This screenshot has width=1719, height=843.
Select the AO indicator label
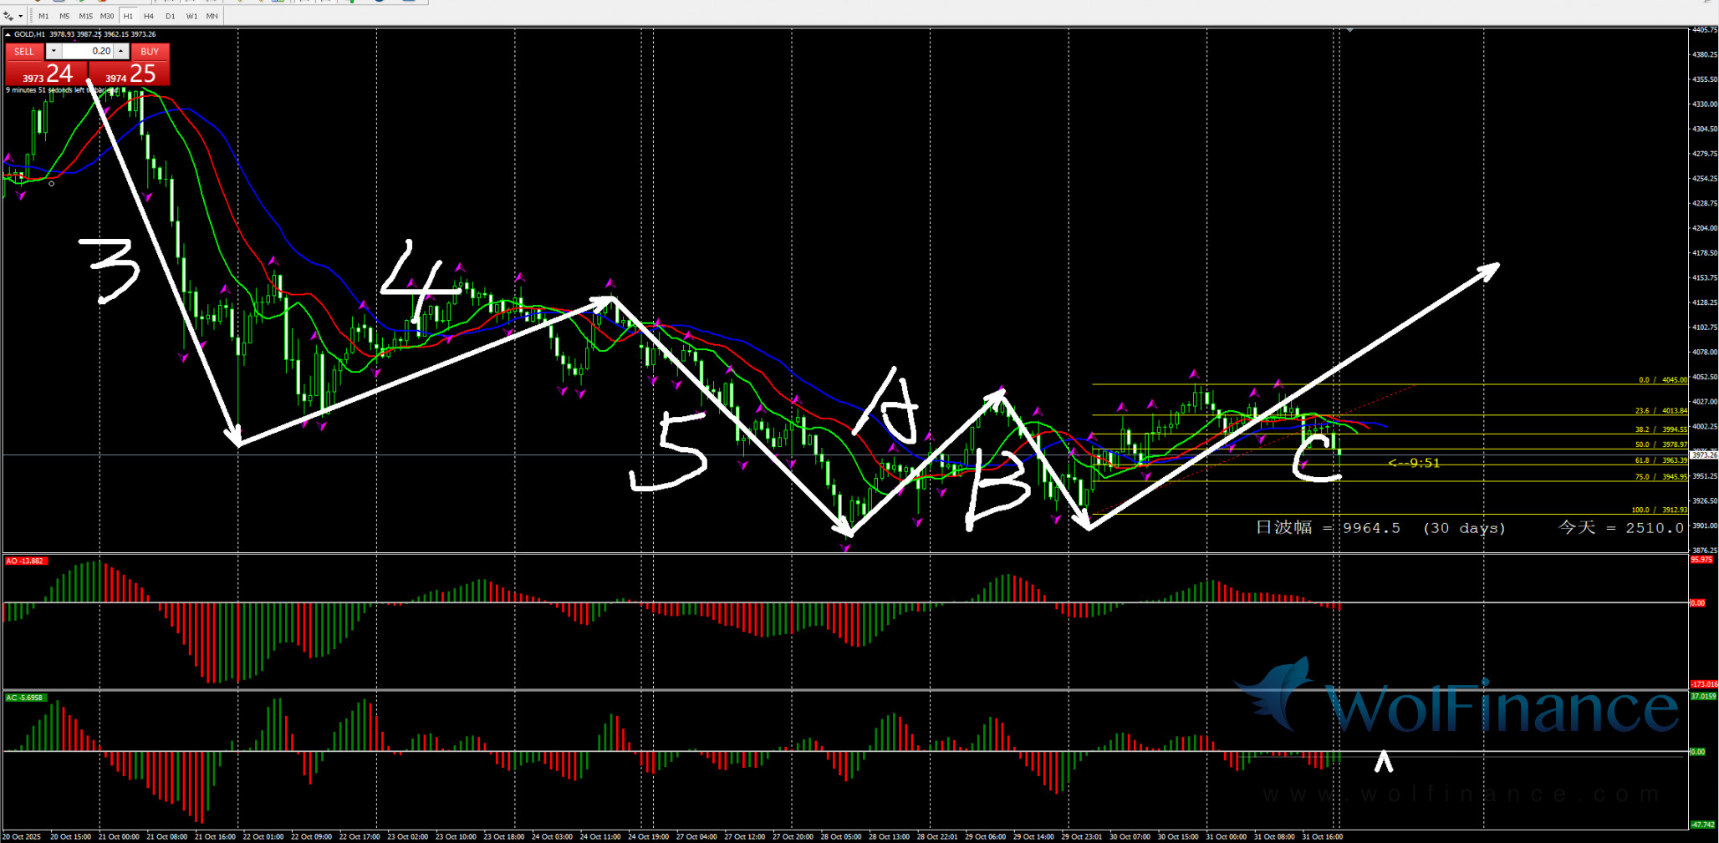coord(25,561)
